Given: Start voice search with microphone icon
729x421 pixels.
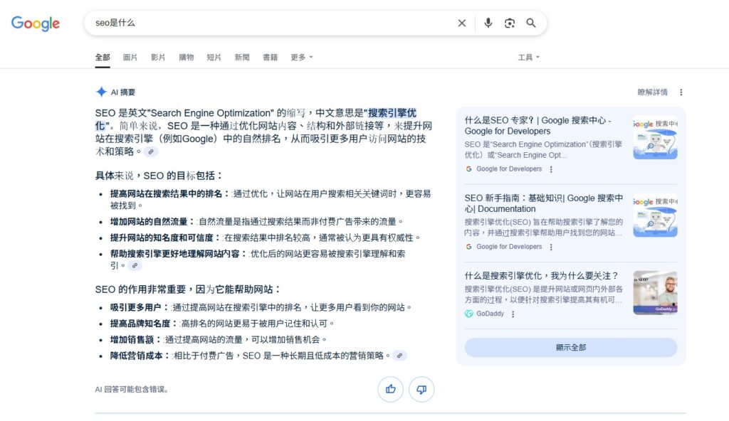Looking at the screenshot, I should [x=488, y=23].
